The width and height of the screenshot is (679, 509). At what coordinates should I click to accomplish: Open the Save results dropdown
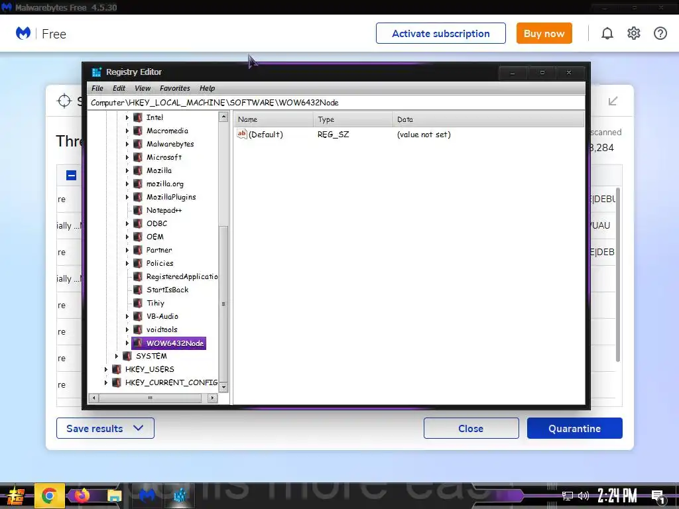105,428
